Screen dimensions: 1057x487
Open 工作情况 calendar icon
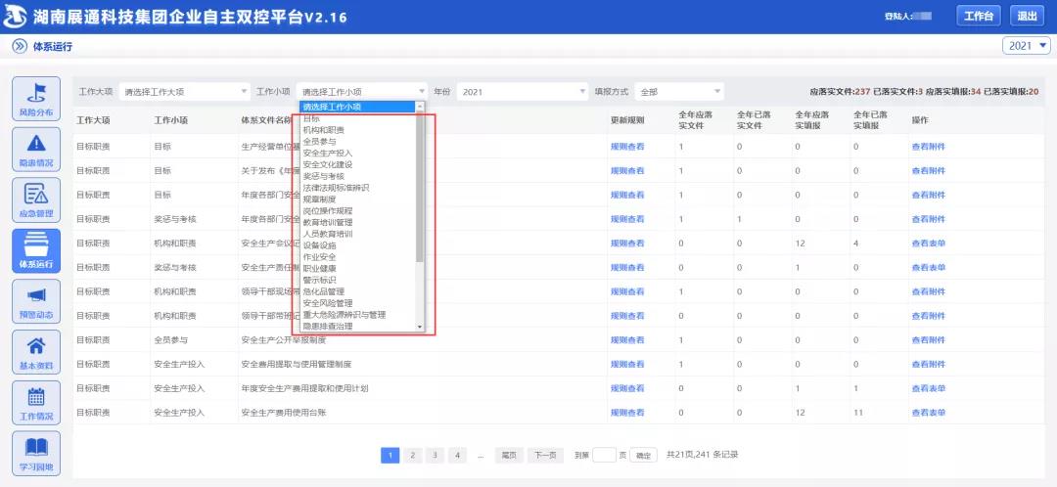[x=35, y=402]
